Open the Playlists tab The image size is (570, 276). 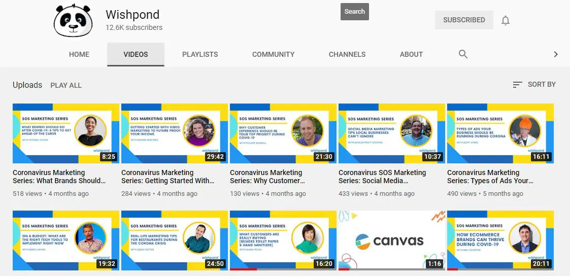click(x=200, y=54)
